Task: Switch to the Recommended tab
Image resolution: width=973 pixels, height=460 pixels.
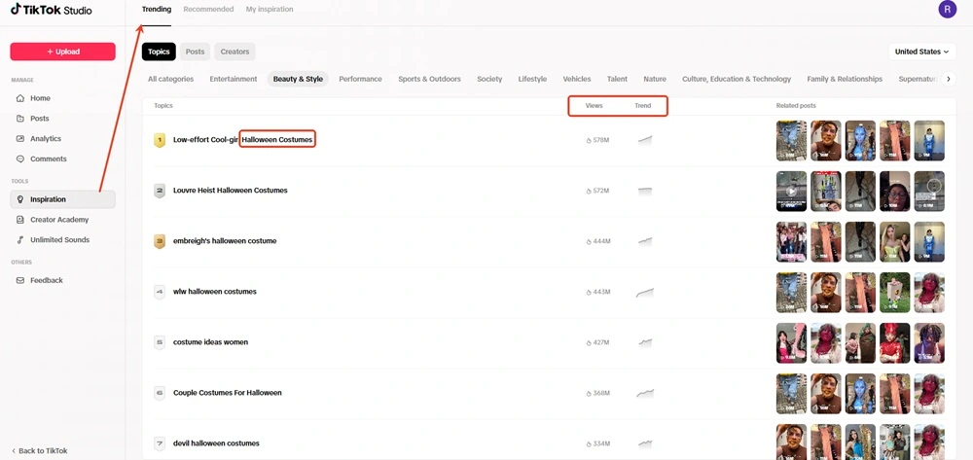Action: (208, 10)
